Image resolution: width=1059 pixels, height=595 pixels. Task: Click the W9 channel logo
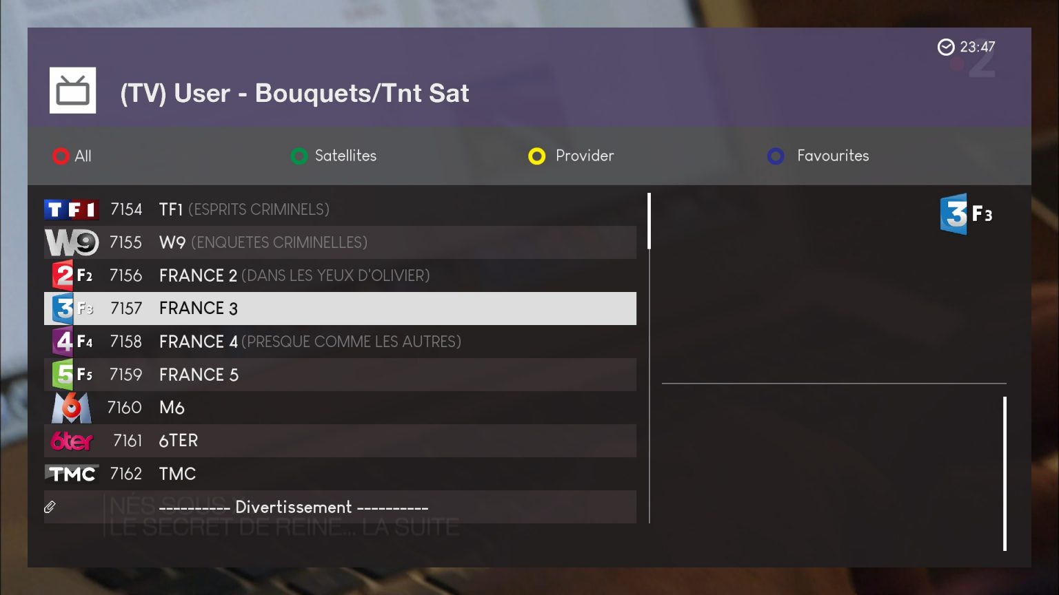[x=72, y=242]
